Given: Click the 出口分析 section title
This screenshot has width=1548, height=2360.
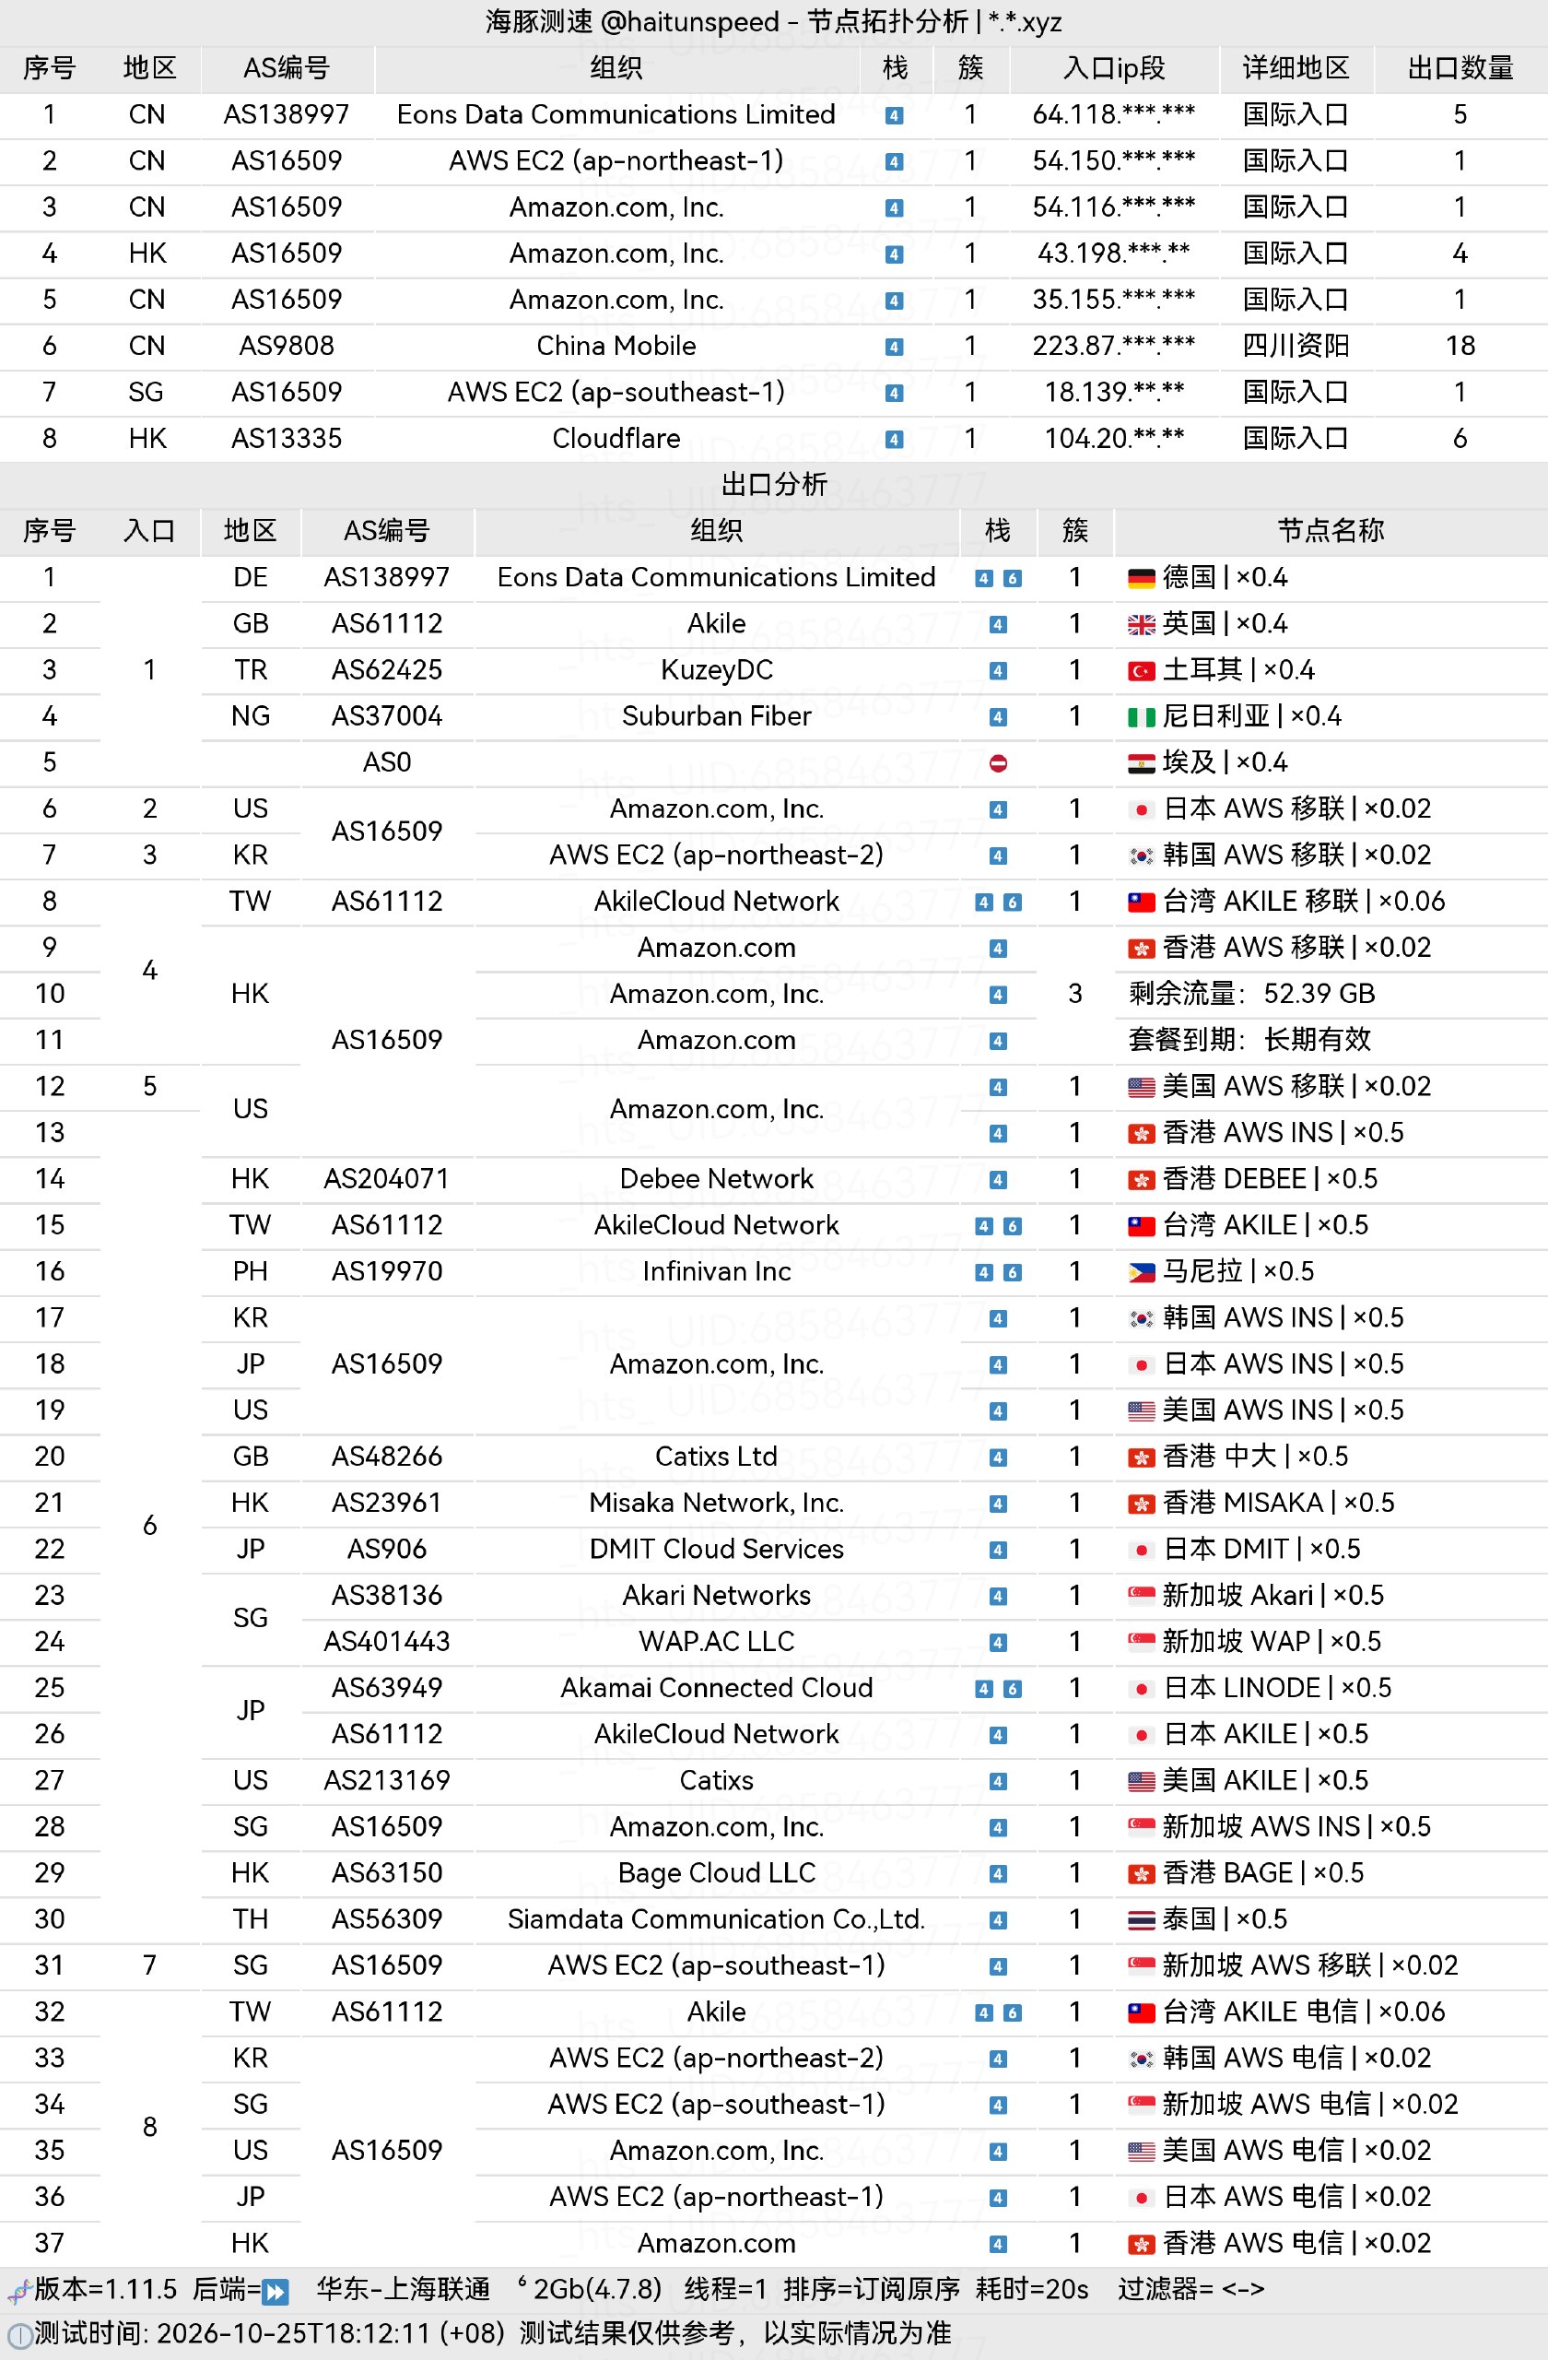Looking at the screenshot, I should click(774, 484).
